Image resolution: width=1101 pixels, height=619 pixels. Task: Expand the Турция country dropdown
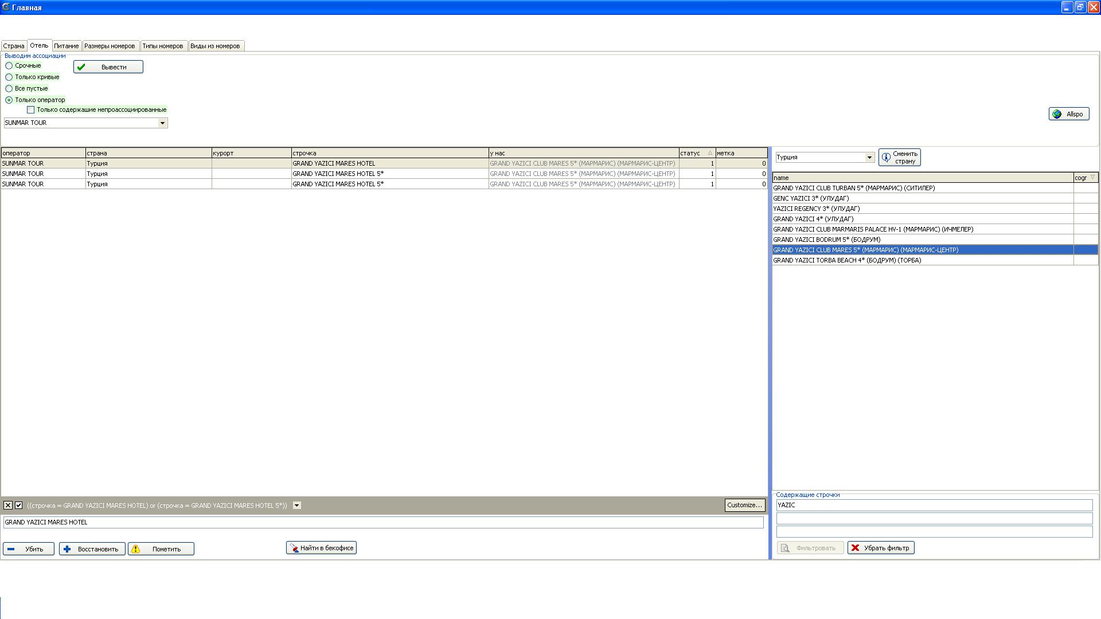pos(869,158)
